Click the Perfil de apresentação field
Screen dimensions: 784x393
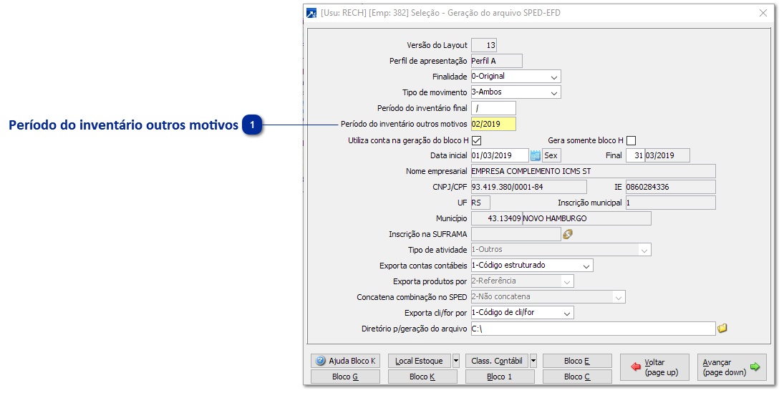pos(496,61)
